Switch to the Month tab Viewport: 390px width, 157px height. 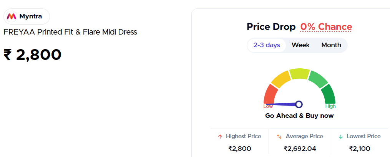[x=331, y=45]
